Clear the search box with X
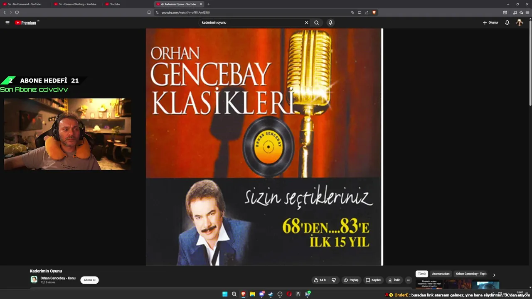Image resolution: width=532 pixels, height=299 pixels. (306, 23)
